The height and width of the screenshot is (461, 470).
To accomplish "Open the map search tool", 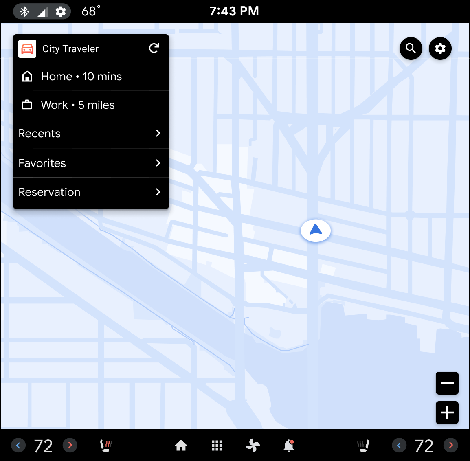I will click(411, 48).
